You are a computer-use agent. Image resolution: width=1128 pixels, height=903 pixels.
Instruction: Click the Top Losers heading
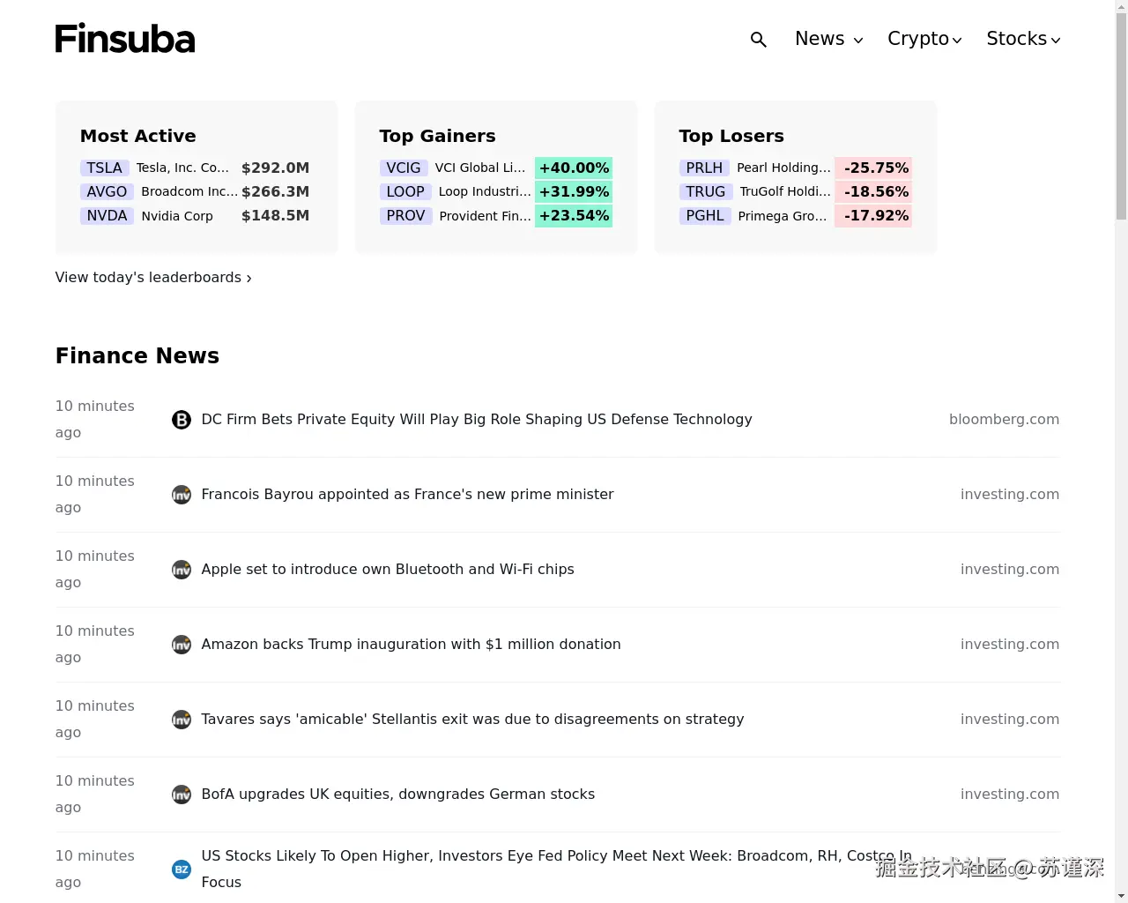point(731,136)
